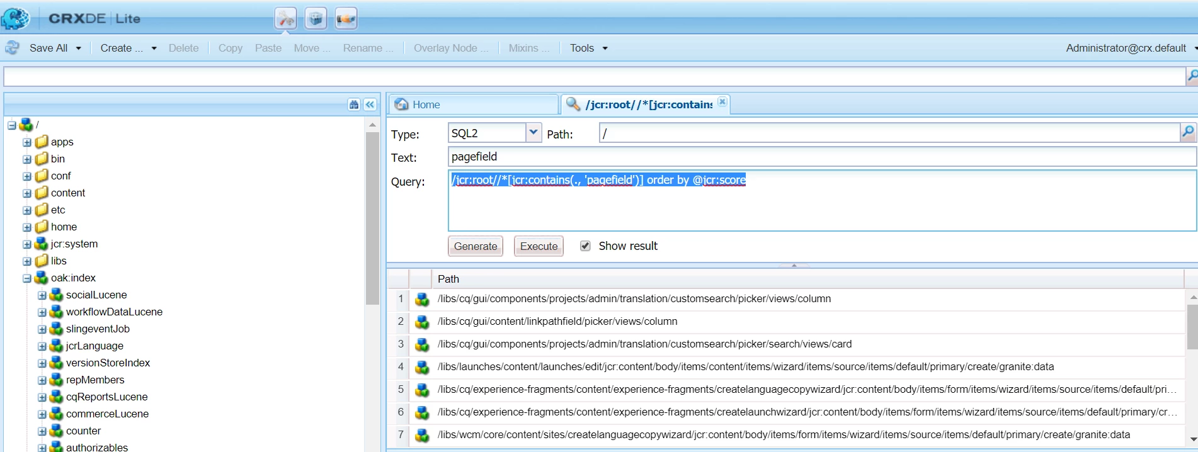
Task: Click the address bar search magnifier
Action: pos(1192,76)
